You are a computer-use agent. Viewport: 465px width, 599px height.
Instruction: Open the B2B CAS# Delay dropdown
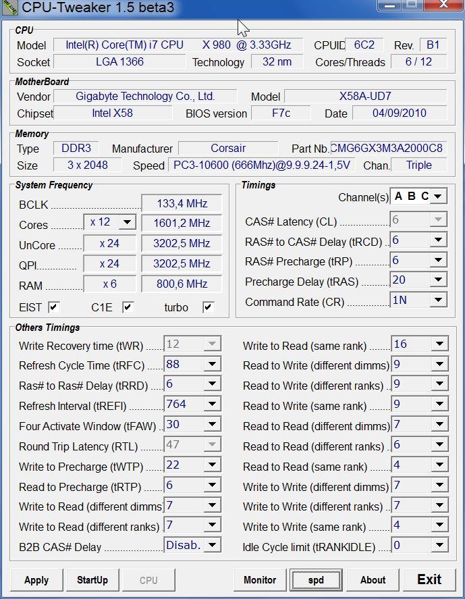[192, 545]
